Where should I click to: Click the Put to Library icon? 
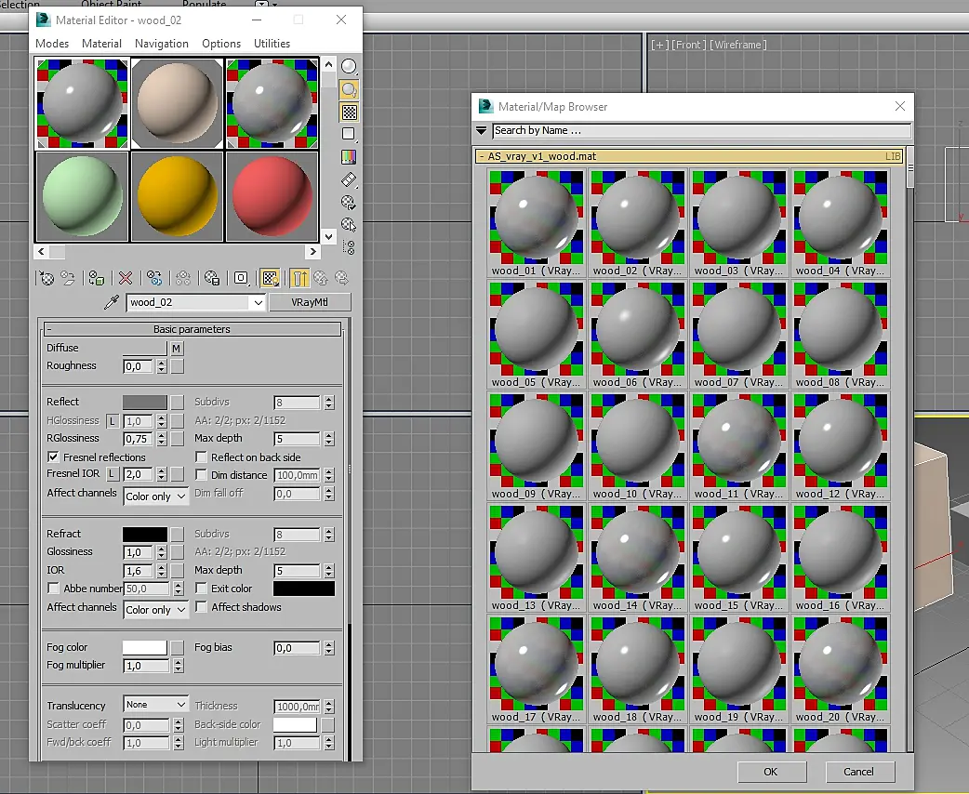coord(212,279)
